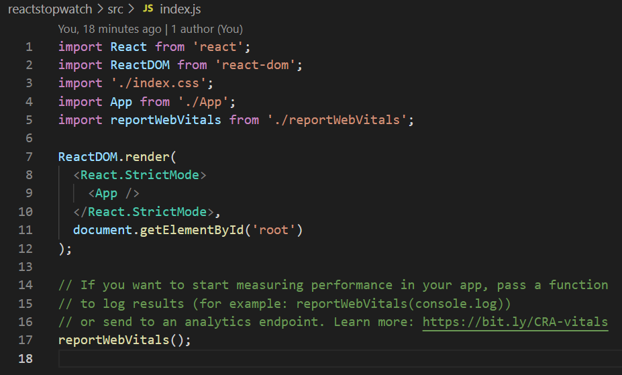The image size is (622, 375).
Task: Click the 'React' identifier on line 1
Action: [x=129, y=47]
